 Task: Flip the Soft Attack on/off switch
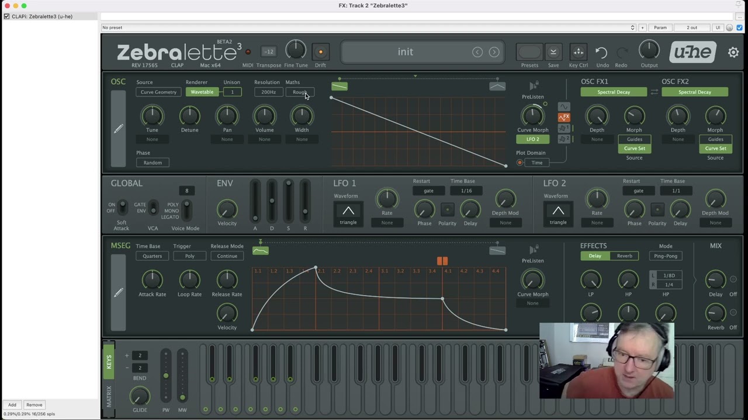(122, 207)
